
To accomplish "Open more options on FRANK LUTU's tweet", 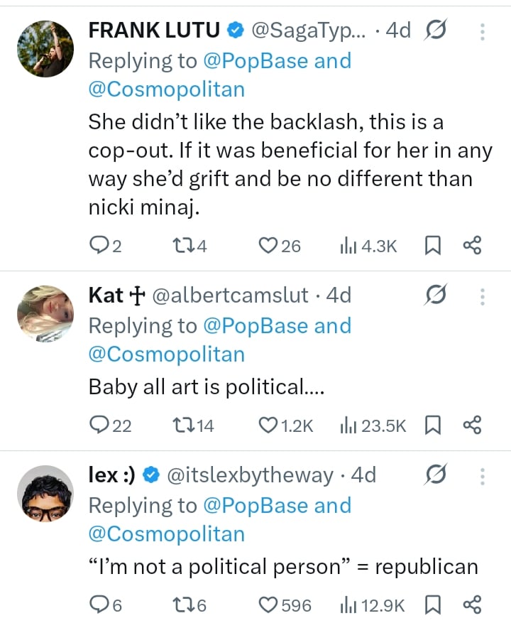I will click(x=483, y=31).
